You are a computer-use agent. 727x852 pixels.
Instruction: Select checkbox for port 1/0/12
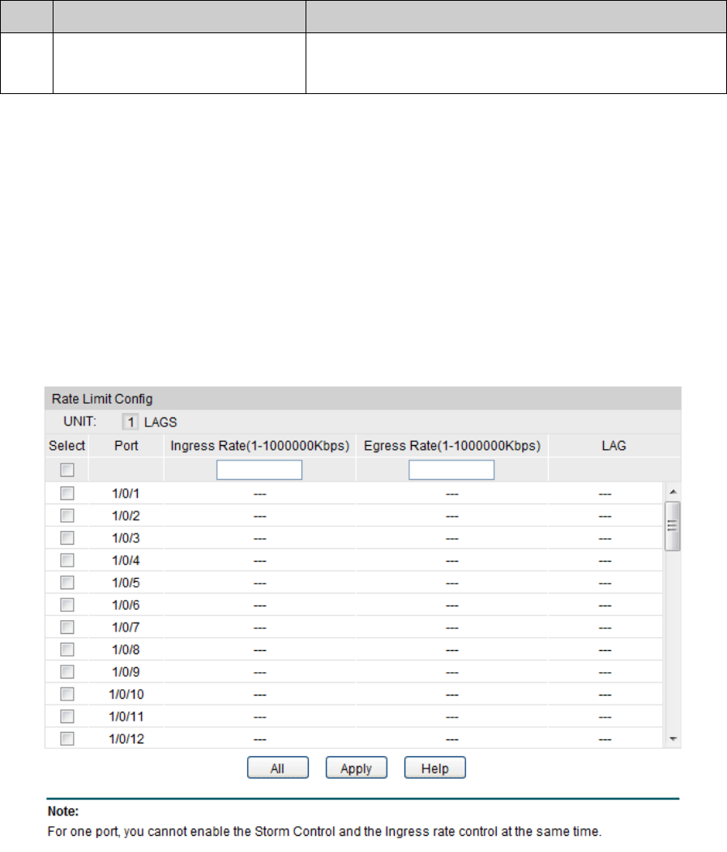coord(67,739)
